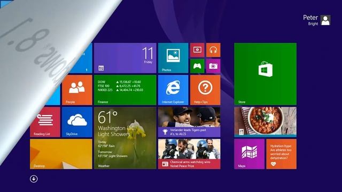The height and width of the screenshot is (192, 342).
Task: Open the Help+Tips tile
Action: point(205,90)
